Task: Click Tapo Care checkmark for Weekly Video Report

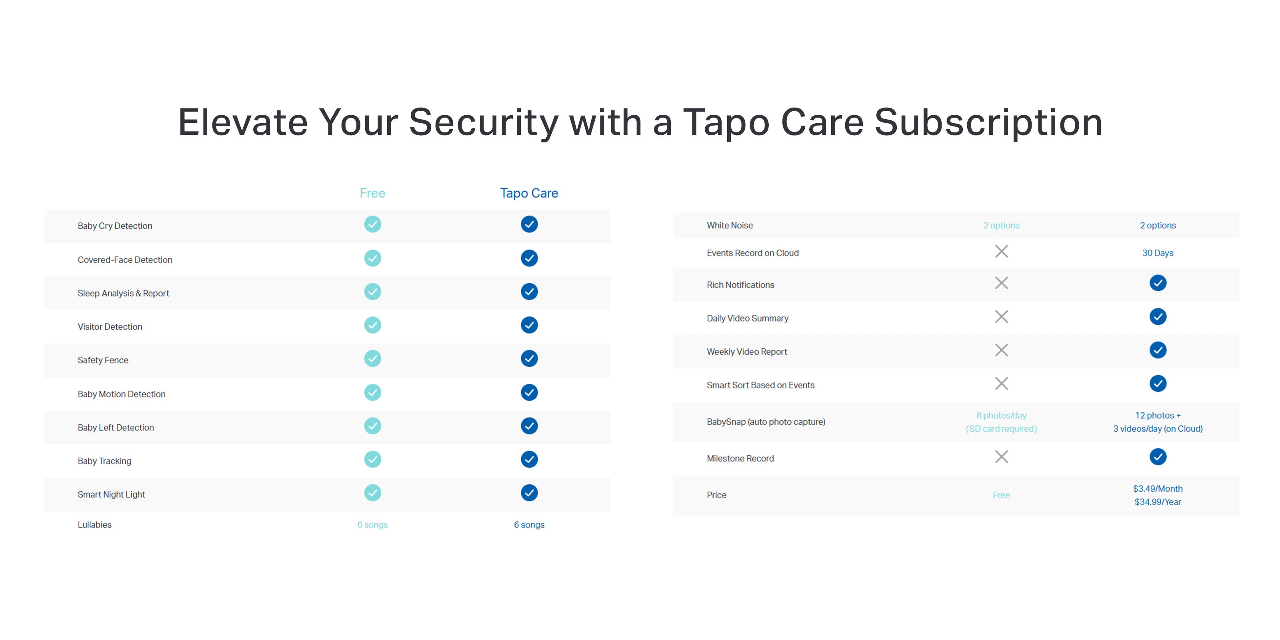Action: pos(1158,350)
